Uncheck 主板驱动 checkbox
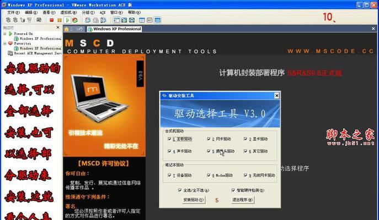 click(169, 139)
